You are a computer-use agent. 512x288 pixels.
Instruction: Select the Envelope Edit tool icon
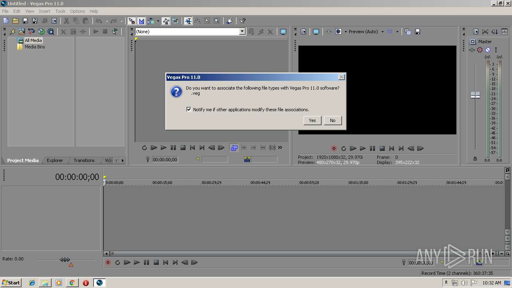(198, 21)
